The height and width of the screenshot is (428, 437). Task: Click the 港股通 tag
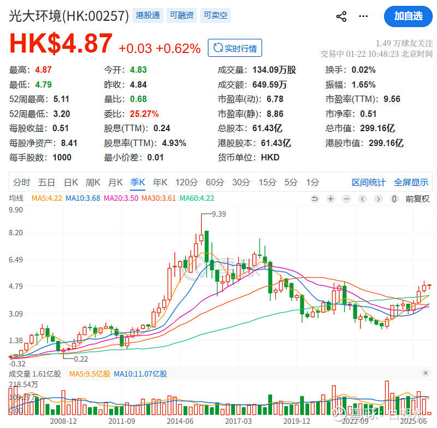(x=147, y=15)
